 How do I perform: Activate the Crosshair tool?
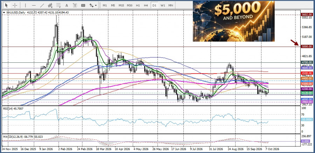click(15, 5)
